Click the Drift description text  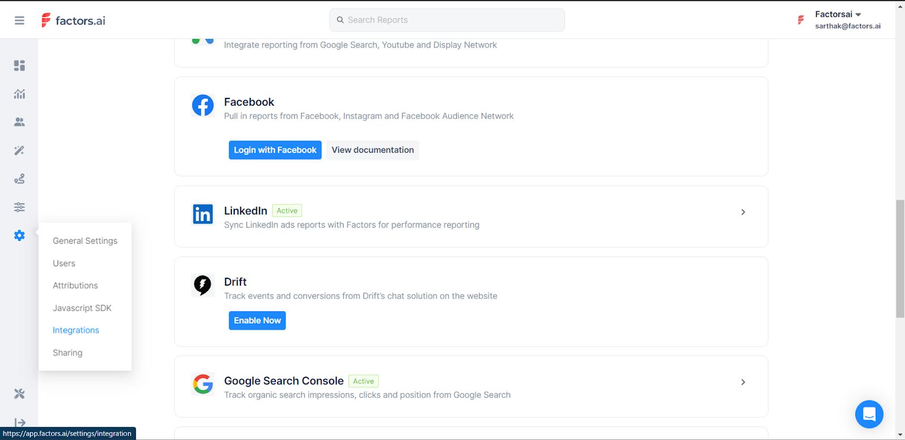pos(361,296)
